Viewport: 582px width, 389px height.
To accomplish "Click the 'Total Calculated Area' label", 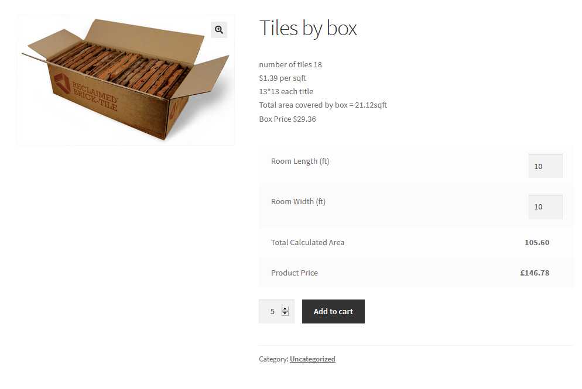I will pos(308,243).
